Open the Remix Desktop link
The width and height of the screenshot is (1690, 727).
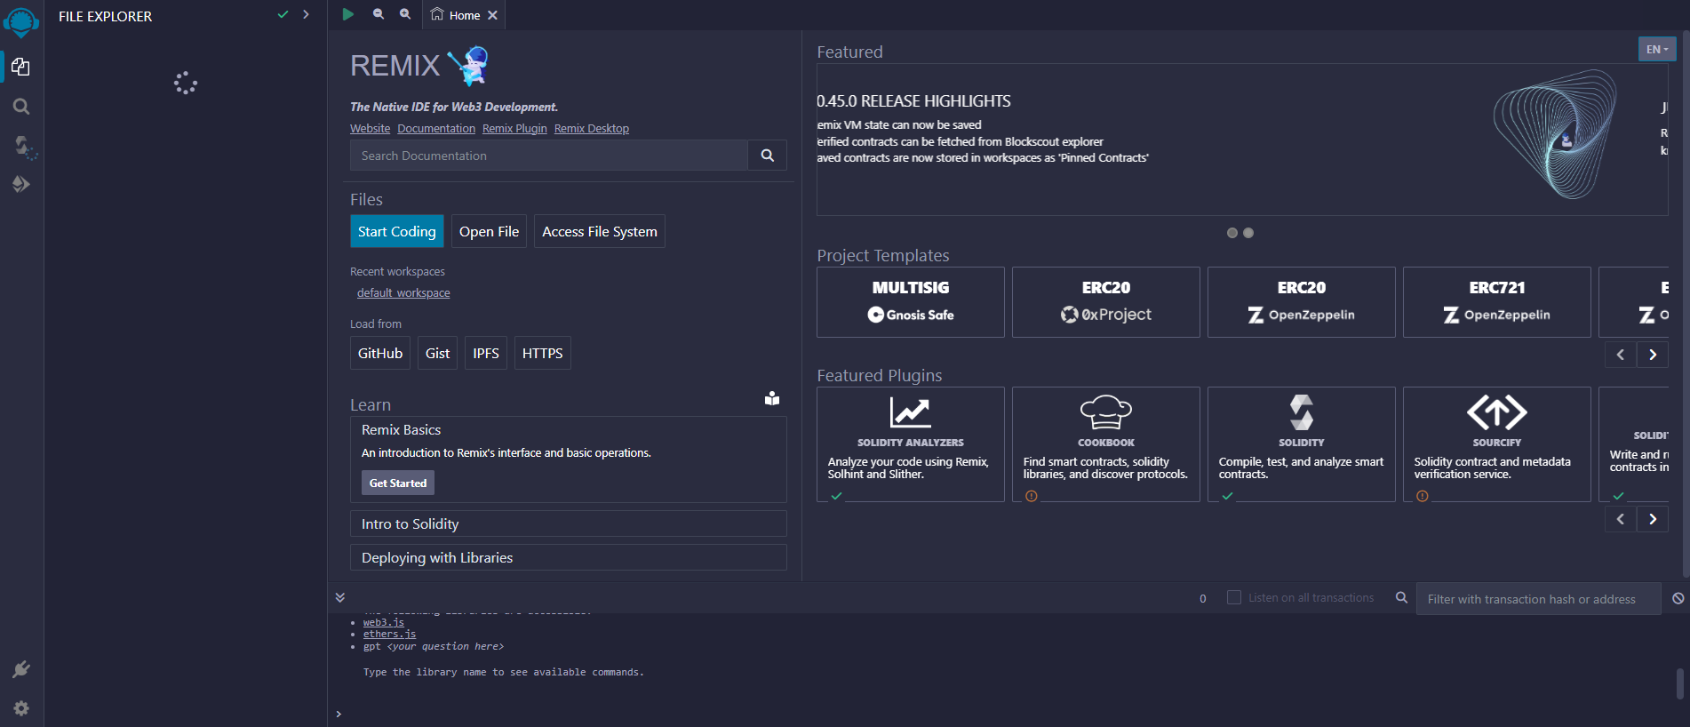(592, 129)
